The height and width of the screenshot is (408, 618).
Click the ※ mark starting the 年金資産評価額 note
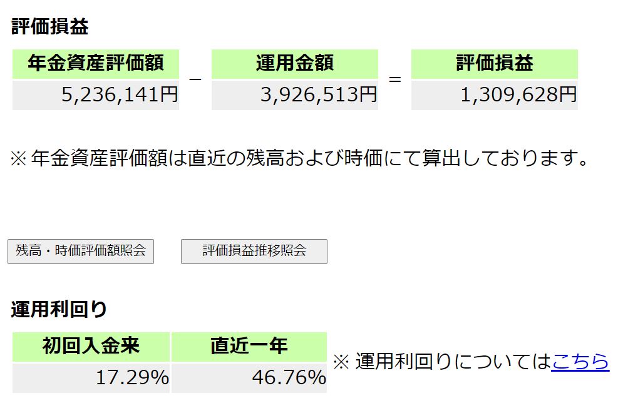click(18, 158)
